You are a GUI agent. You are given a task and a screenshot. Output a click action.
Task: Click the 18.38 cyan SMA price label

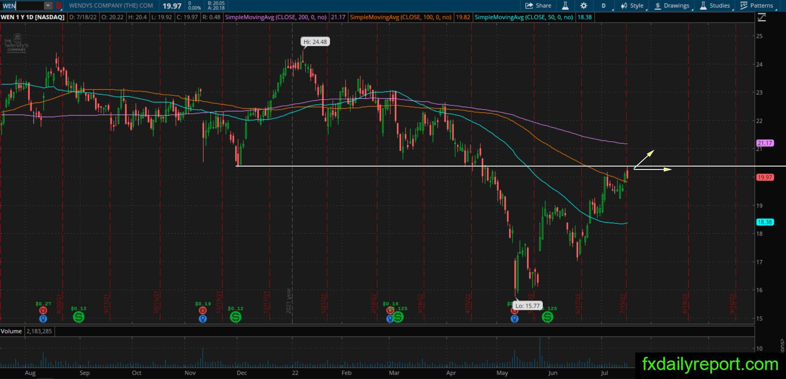click(765, 222)
